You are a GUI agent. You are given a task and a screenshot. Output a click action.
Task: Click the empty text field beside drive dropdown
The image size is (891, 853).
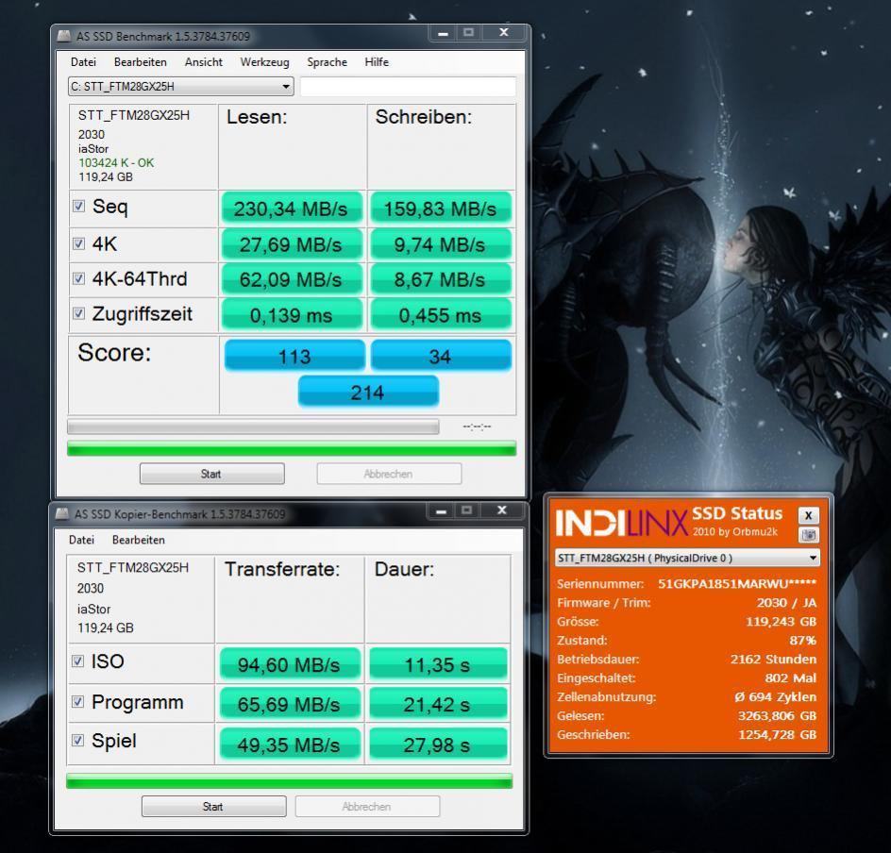pyautogui.click(x=408, y=86)
